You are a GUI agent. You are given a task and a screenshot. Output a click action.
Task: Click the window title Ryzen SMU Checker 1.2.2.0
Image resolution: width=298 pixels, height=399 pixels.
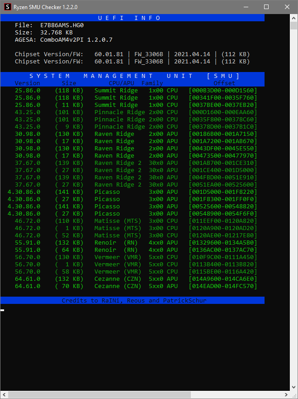[46, 7]
